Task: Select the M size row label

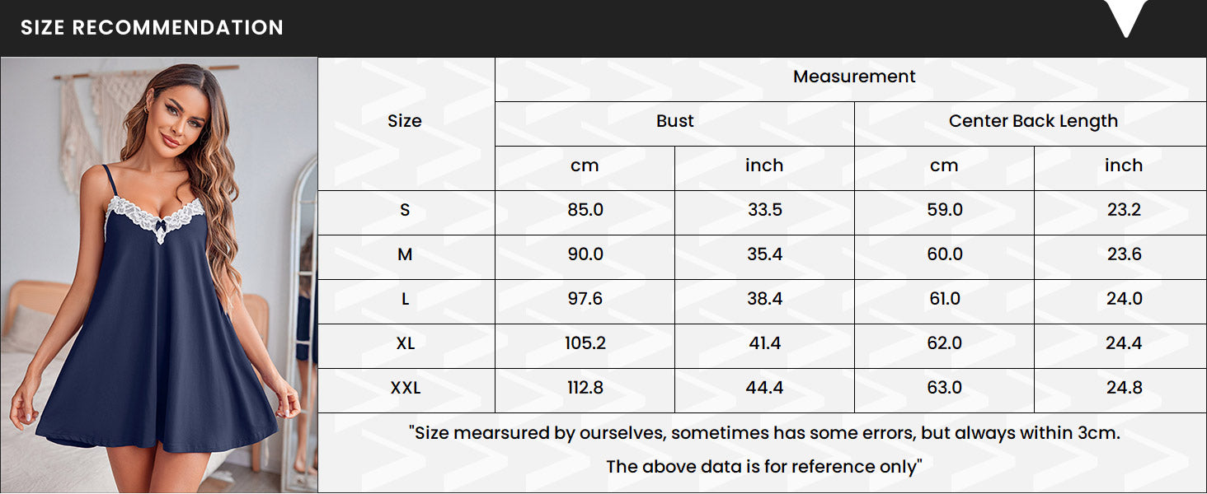Action: (x=405, y=254)
